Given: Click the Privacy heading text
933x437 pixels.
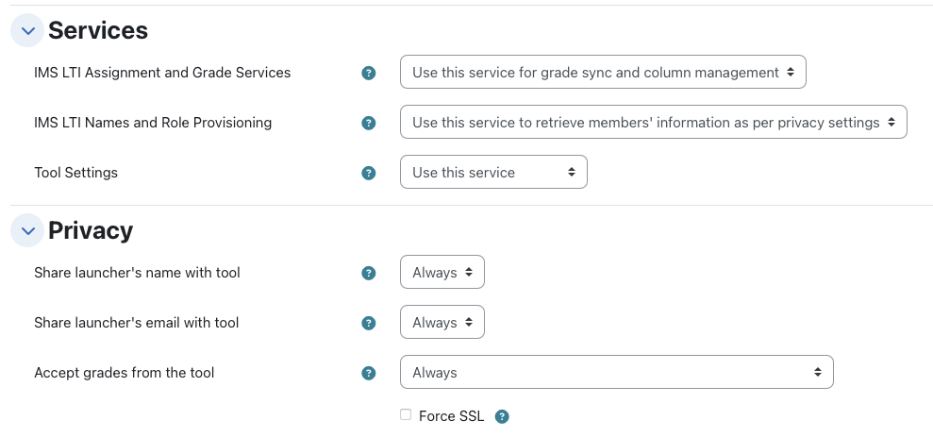Looking at the screenshot, I should tap(91, 230).
